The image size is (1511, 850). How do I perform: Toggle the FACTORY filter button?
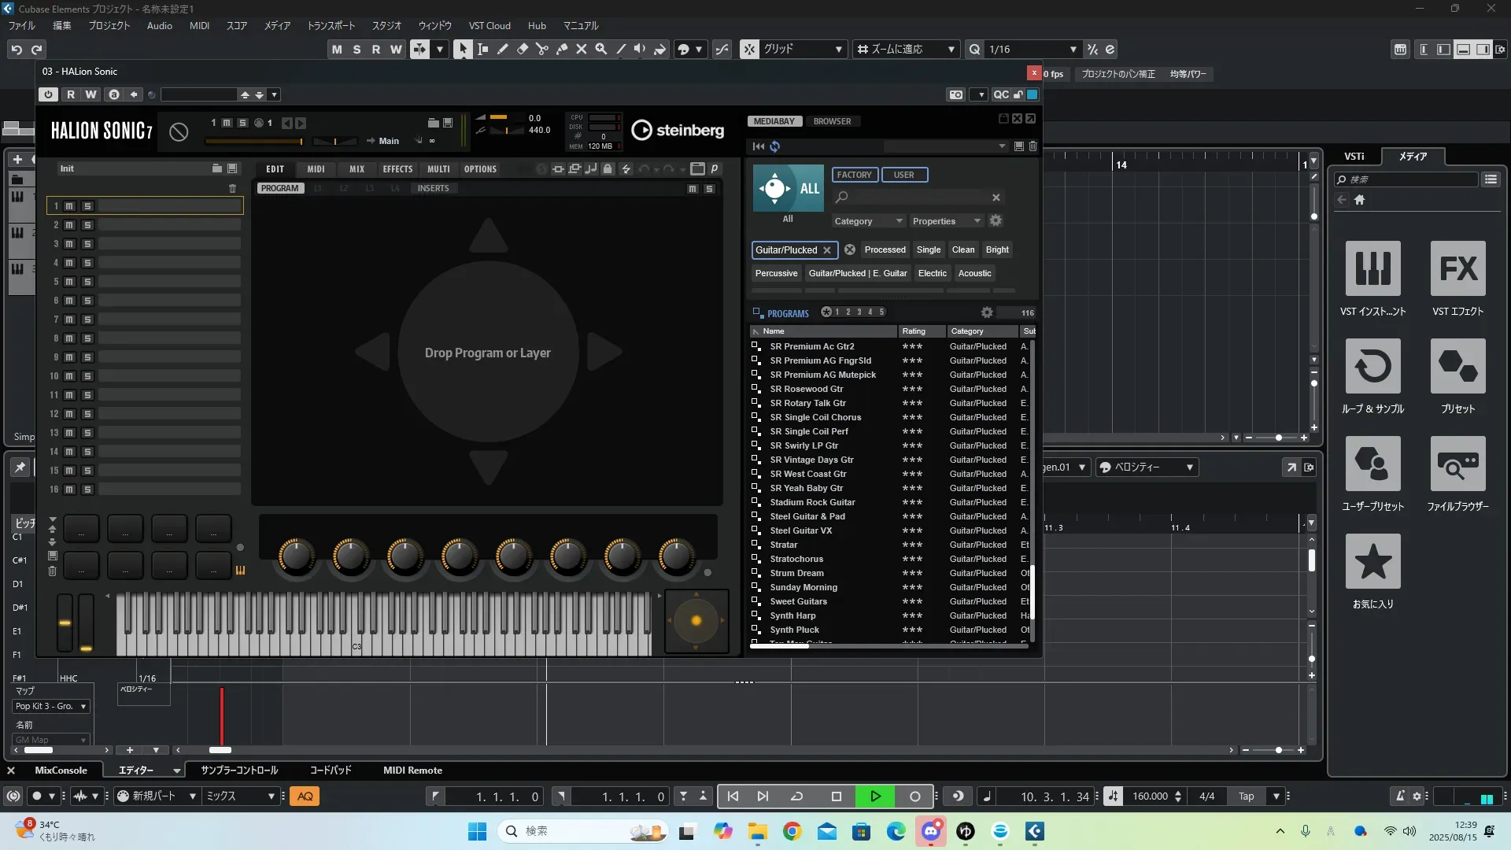[854, 175]
